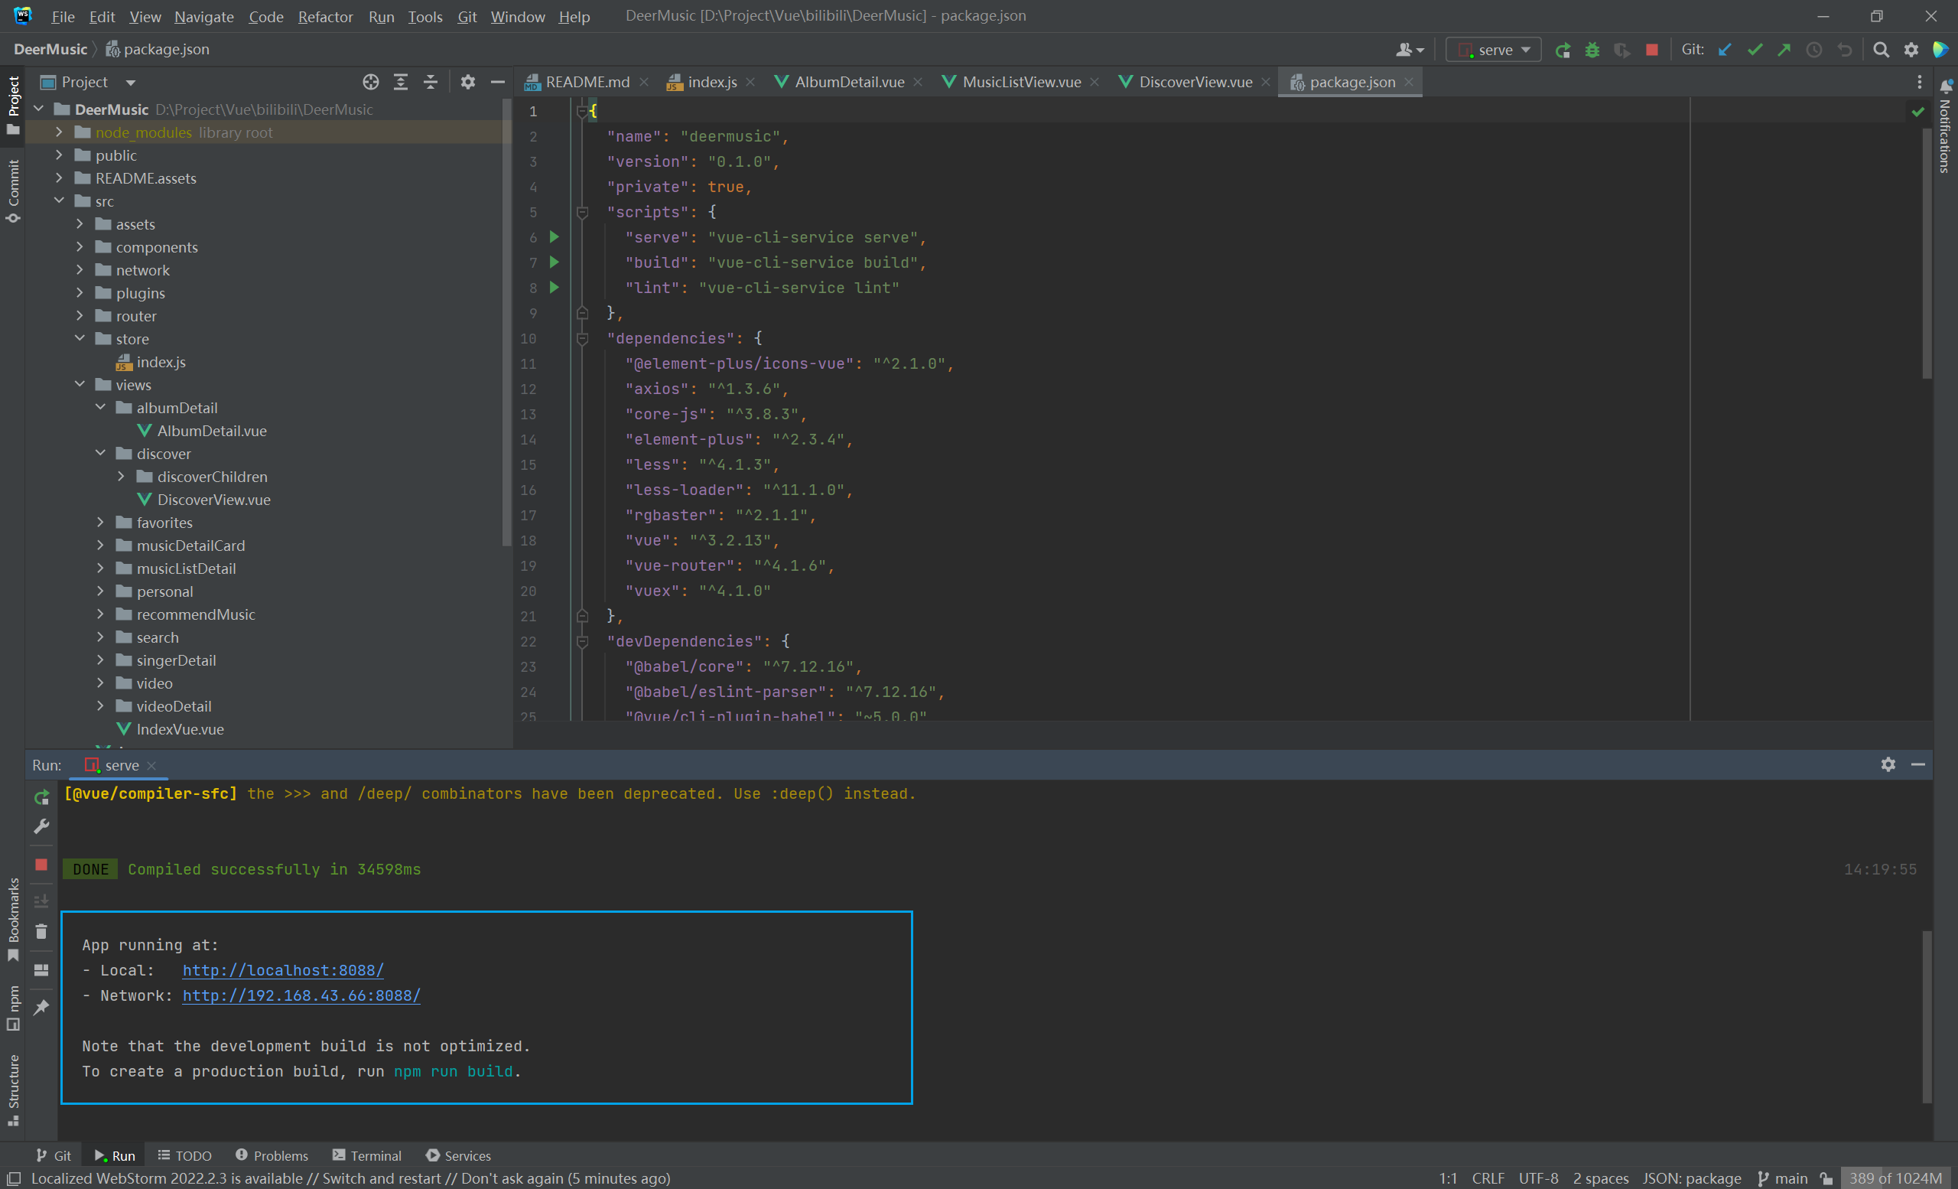Open IDE settings gear in top toolbar
This screenshot has height=1189, width=1958.
tap(1911, 50)
